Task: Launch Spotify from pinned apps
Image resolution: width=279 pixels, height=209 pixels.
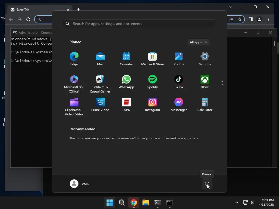Action: 153,82
